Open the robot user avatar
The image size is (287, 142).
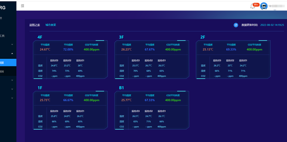(264, 6)
